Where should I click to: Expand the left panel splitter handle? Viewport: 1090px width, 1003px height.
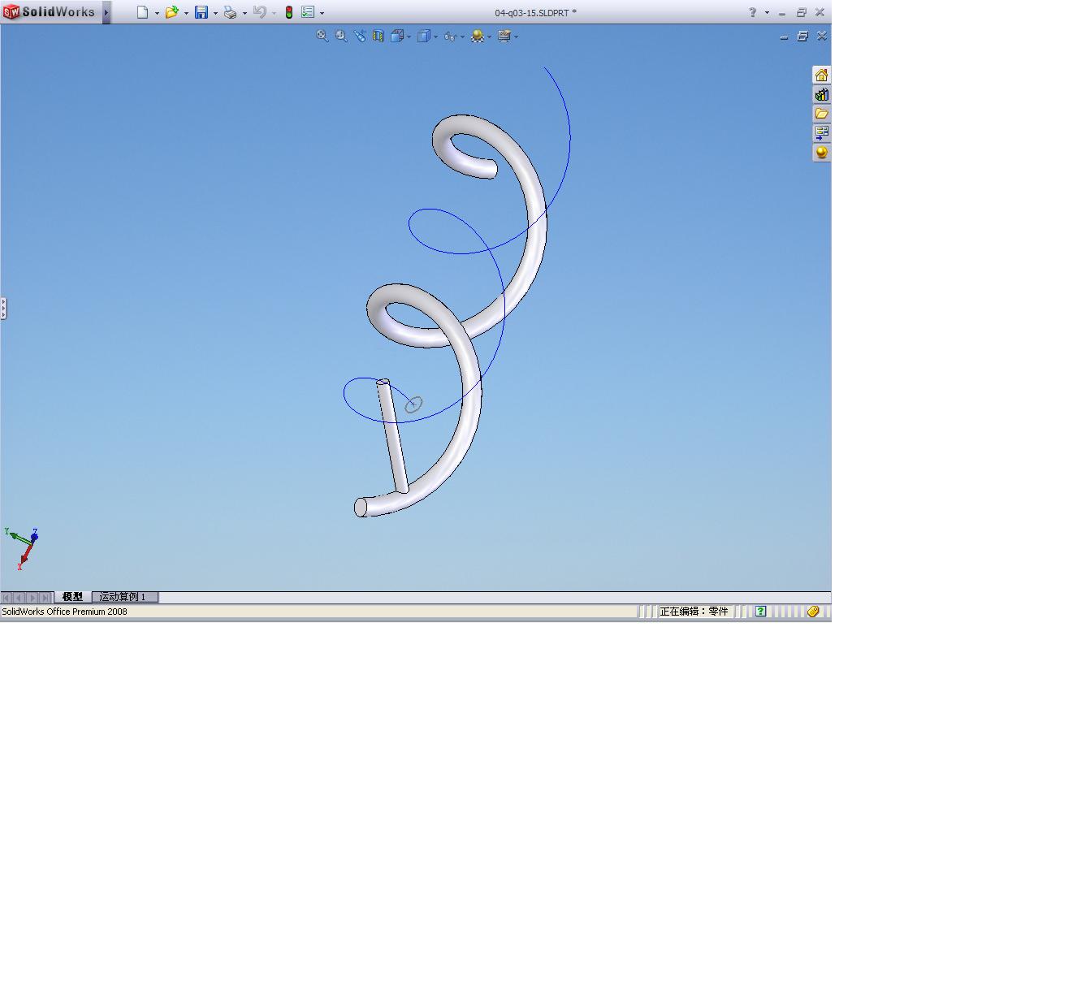(x=3, y=309)
